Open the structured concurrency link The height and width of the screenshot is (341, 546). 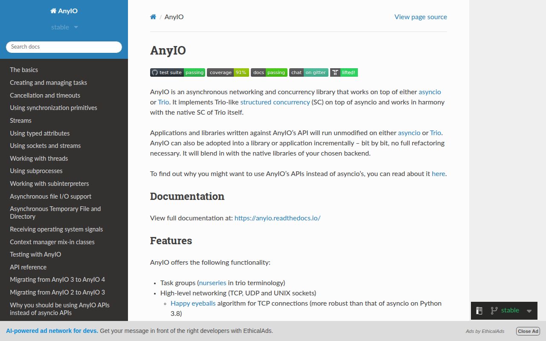pos(275,102)
